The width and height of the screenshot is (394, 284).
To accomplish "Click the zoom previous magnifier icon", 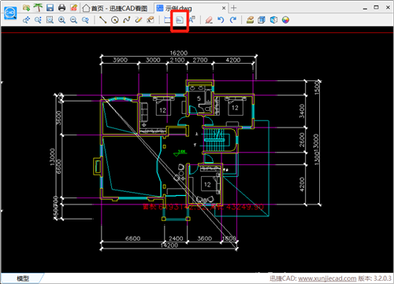I will 85,20.
